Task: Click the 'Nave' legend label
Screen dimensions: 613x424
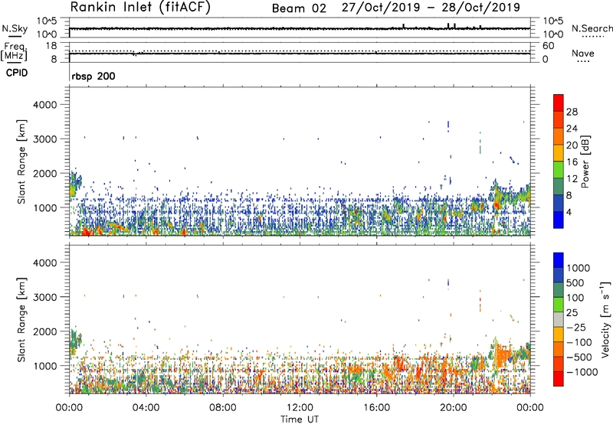Action: pos(583,54)
